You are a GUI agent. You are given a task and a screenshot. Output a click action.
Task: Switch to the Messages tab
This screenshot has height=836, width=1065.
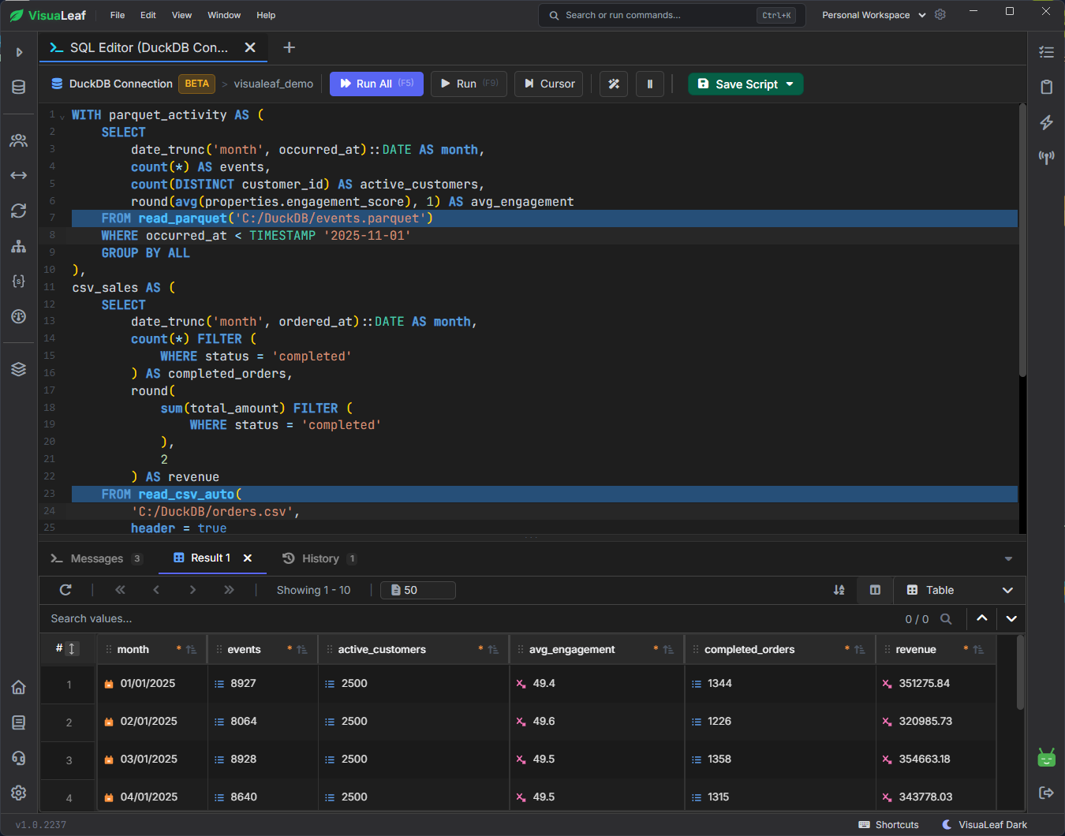point(96,558)
